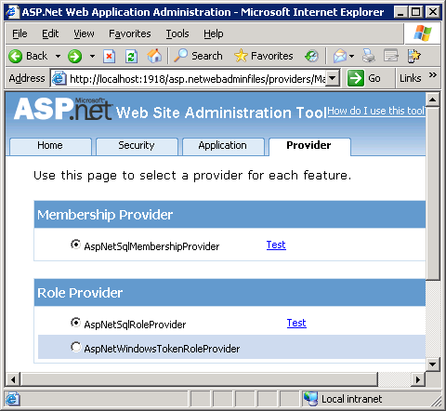The height and width of the screenshot is (411, 446).
Task: Select AspNetSqlMembershipProvider radio button
Action: 75,245
